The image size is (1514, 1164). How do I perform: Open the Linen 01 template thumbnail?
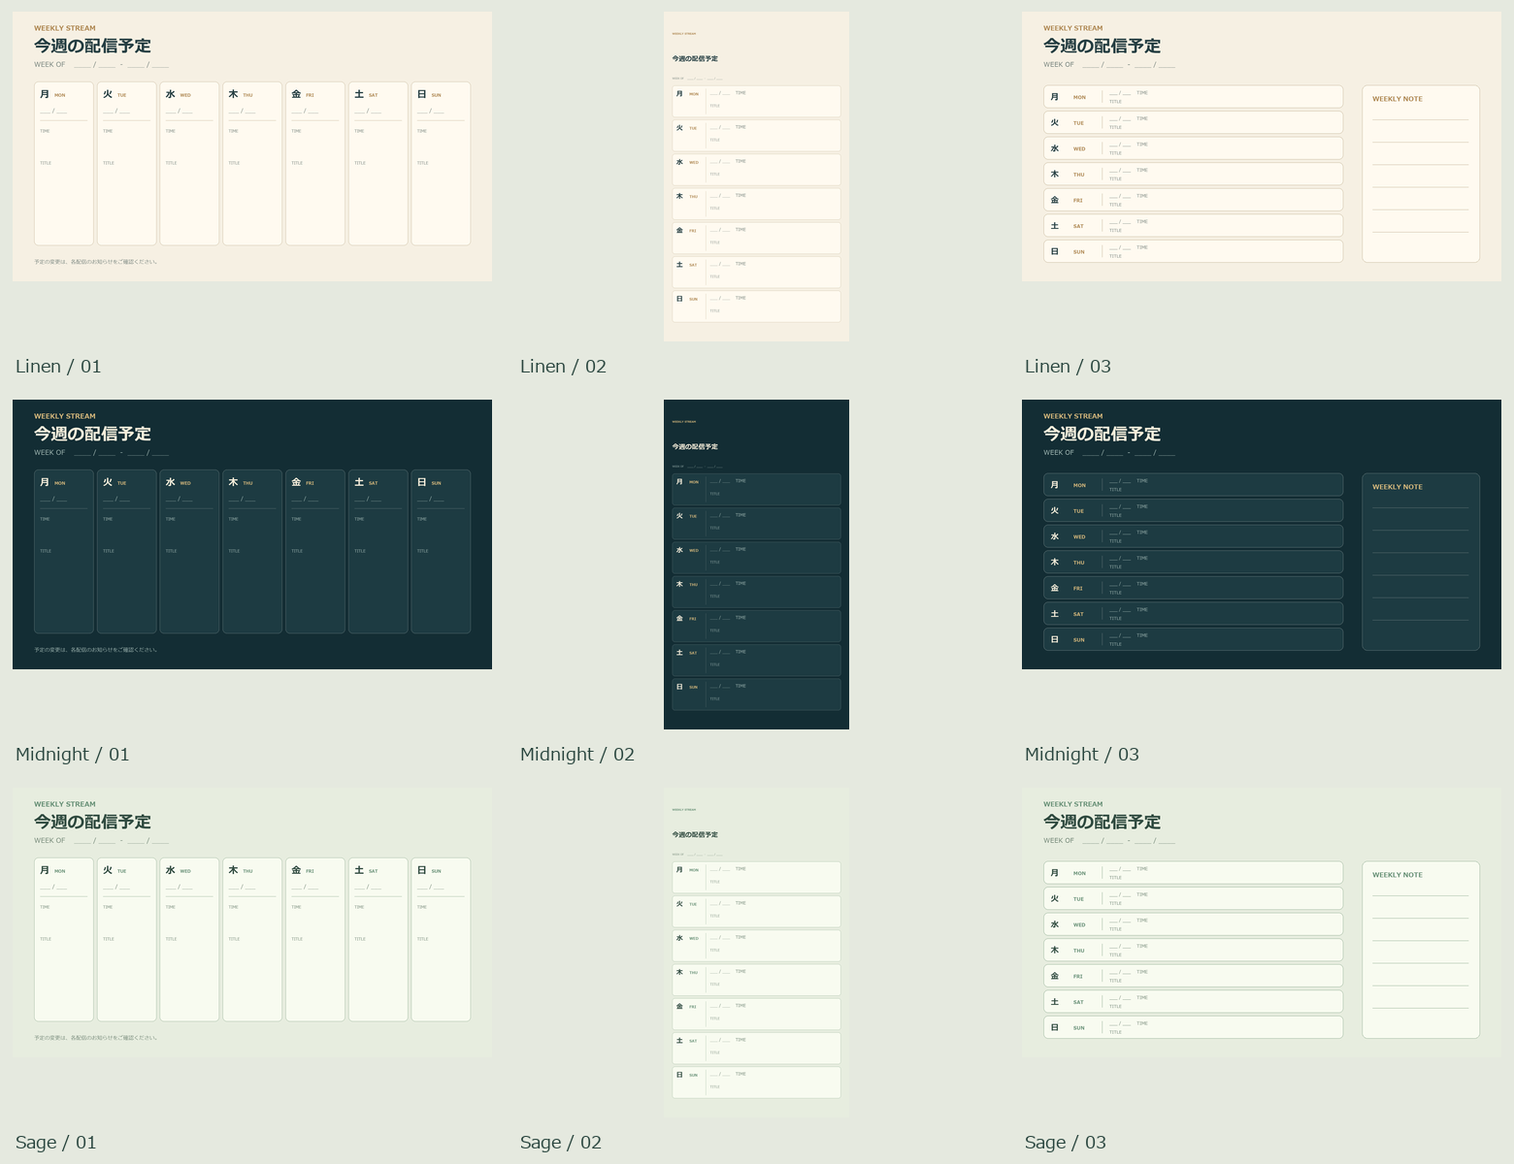252,146
